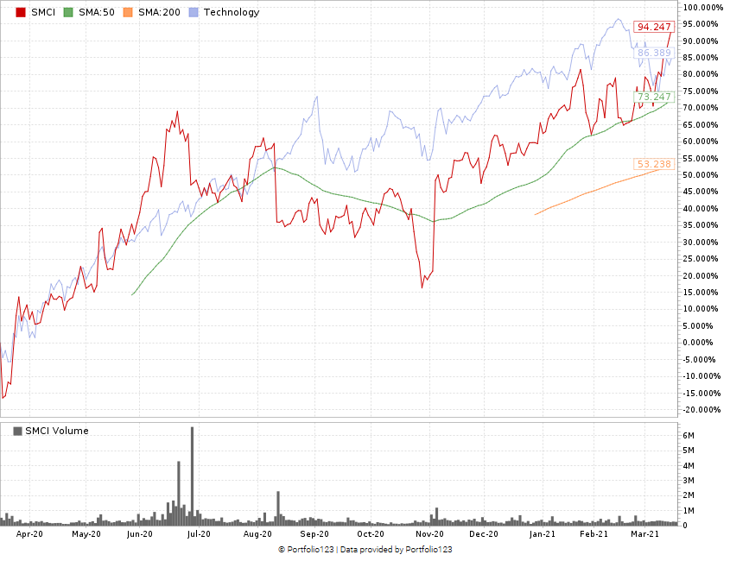The image size is (730, 561).
Task: Click the Portfolio123 copyright text
Action: point(306,550)
